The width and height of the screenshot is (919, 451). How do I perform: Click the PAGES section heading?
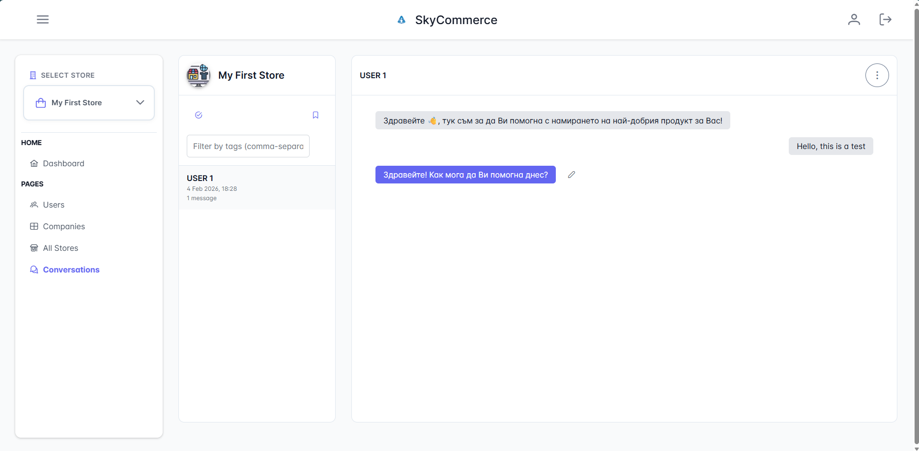click(x=32, y=184)
